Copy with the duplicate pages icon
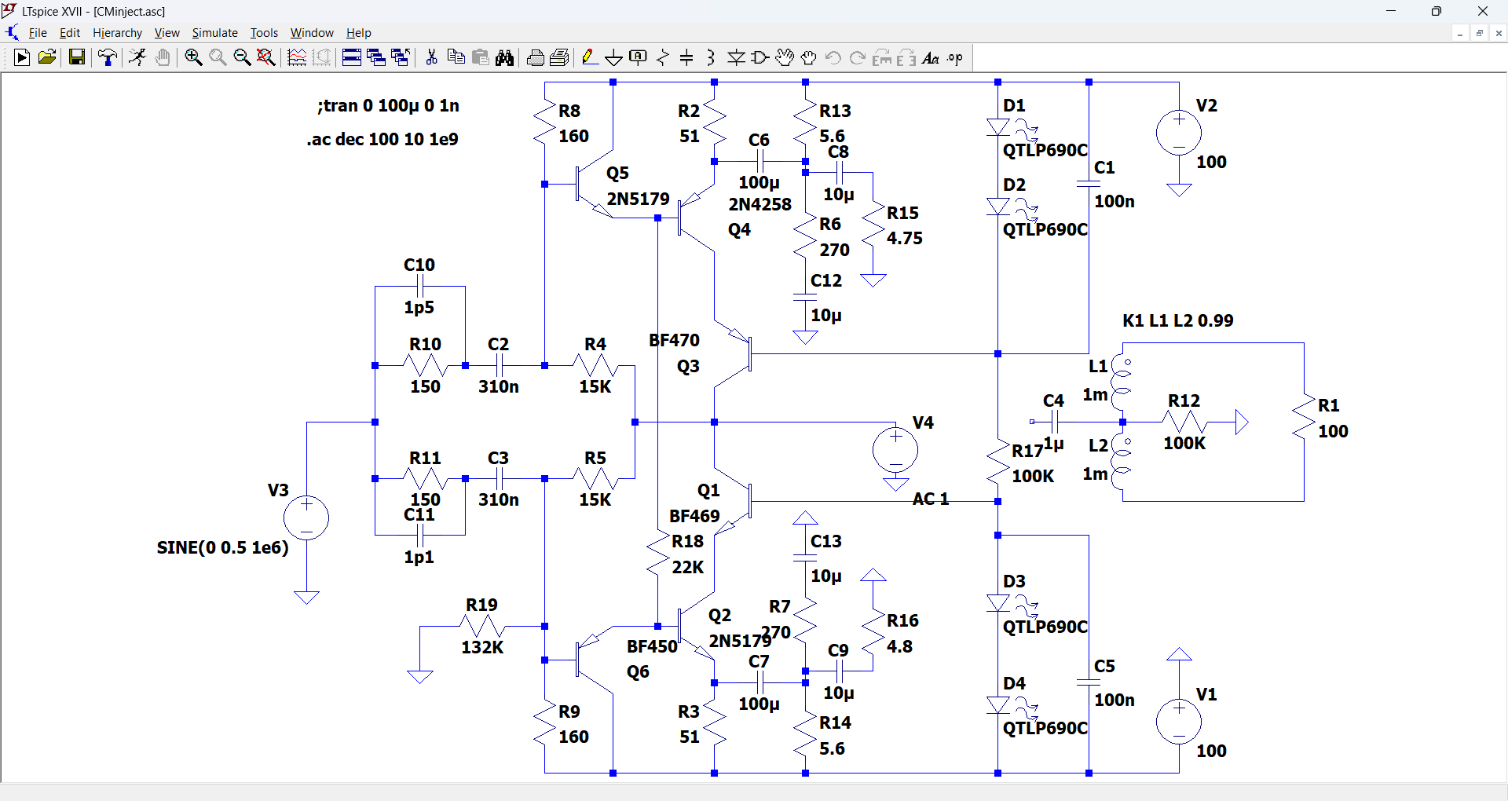The width and height of the screenshot is (1508, 801). (x=456, y=57)
